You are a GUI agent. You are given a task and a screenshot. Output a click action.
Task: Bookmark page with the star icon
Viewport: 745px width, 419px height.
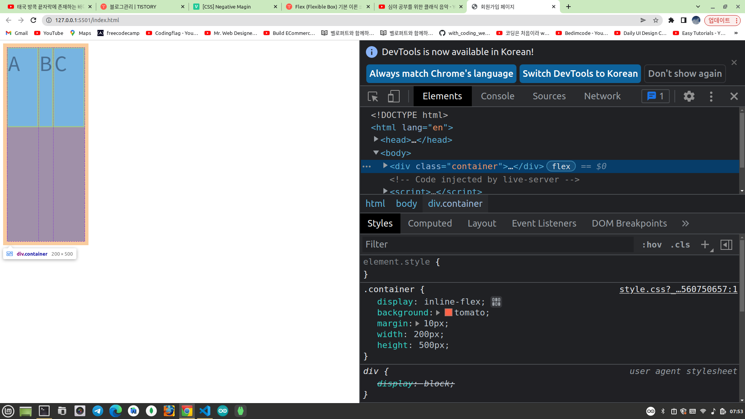click(x=656, y=20)
